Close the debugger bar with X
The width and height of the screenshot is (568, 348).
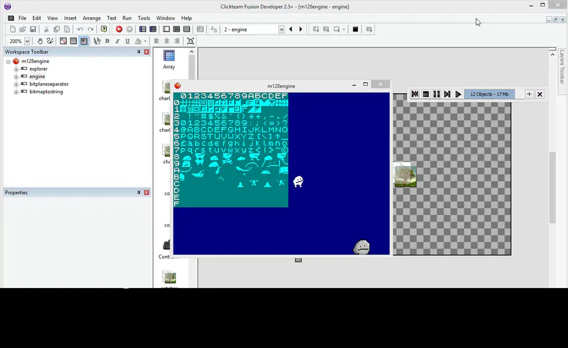tap(540, 94)
